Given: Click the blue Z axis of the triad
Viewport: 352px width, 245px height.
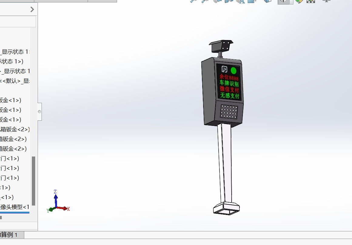Looking at the screenshot, I should point(56,200).
